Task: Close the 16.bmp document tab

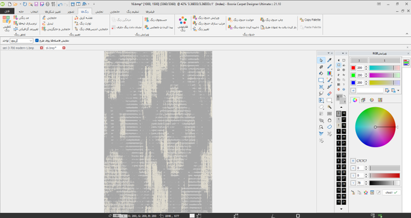Action: click(63, 48)
